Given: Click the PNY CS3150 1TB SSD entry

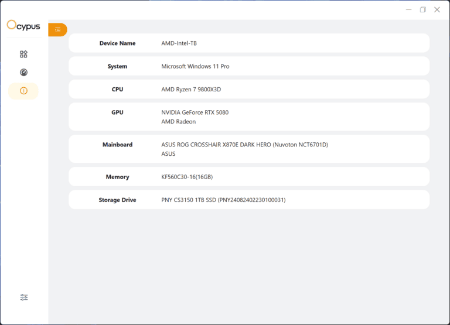Looking at the screenshot, I should click(x=223, y=200).
